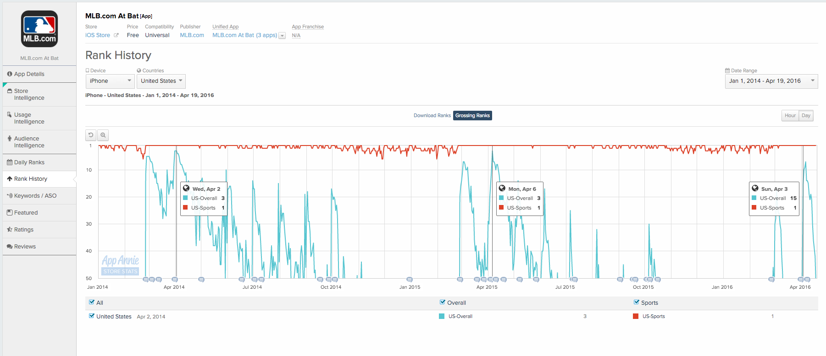Open Featured page in the sidebar
Screen dimensions: 826x356
coord(39,212)
